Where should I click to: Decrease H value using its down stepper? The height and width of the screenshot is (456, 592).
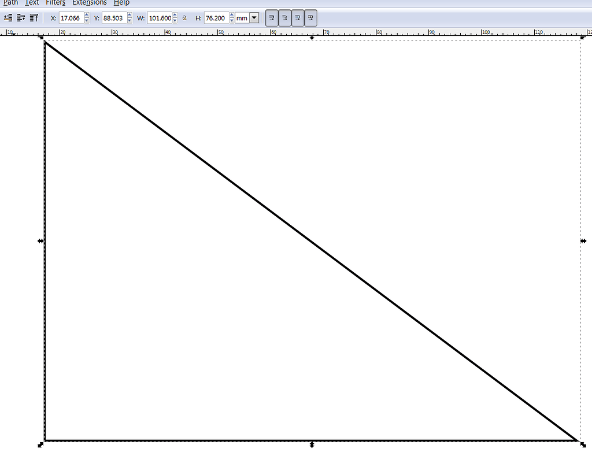click(231, 20)
